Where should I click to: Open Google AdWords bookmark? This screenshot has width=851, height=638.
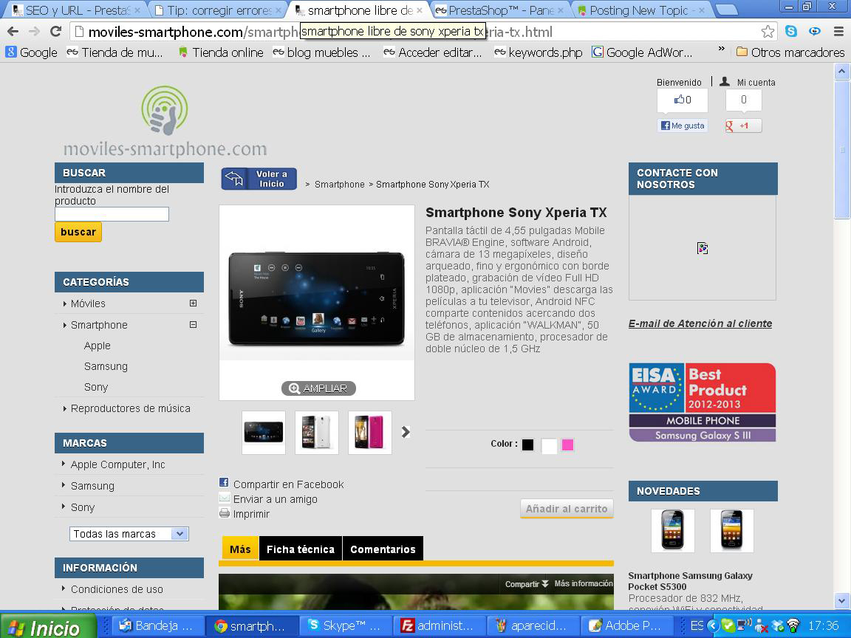tap(642, 52)
